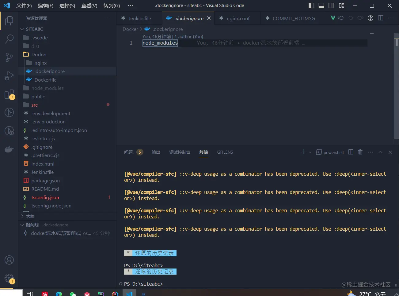Open the Explorer view in activity bar

[x=9, y=21]
